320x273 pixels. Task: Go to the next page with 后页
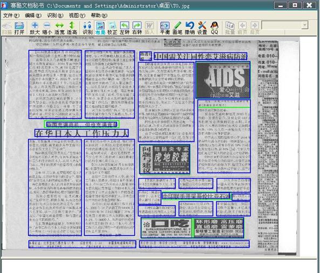tap(255, 28)
